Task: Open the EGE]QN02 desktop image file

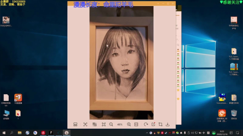Action: point(6,22)
